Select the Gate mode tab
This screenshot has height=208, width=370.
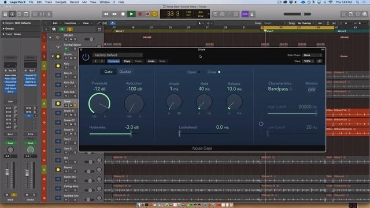pos(108,72)
